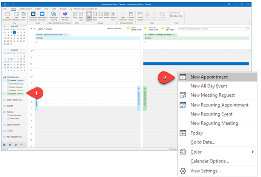Open the Acrobat ribbon tab
Screen dimensions: 261x177
point(63,9)
